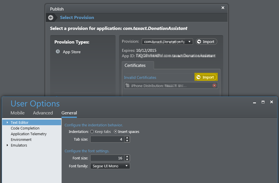This screenshot has height=183, width=279.
Task: Expand the Text Editor tree node
Action: click(x=7, y=122)
